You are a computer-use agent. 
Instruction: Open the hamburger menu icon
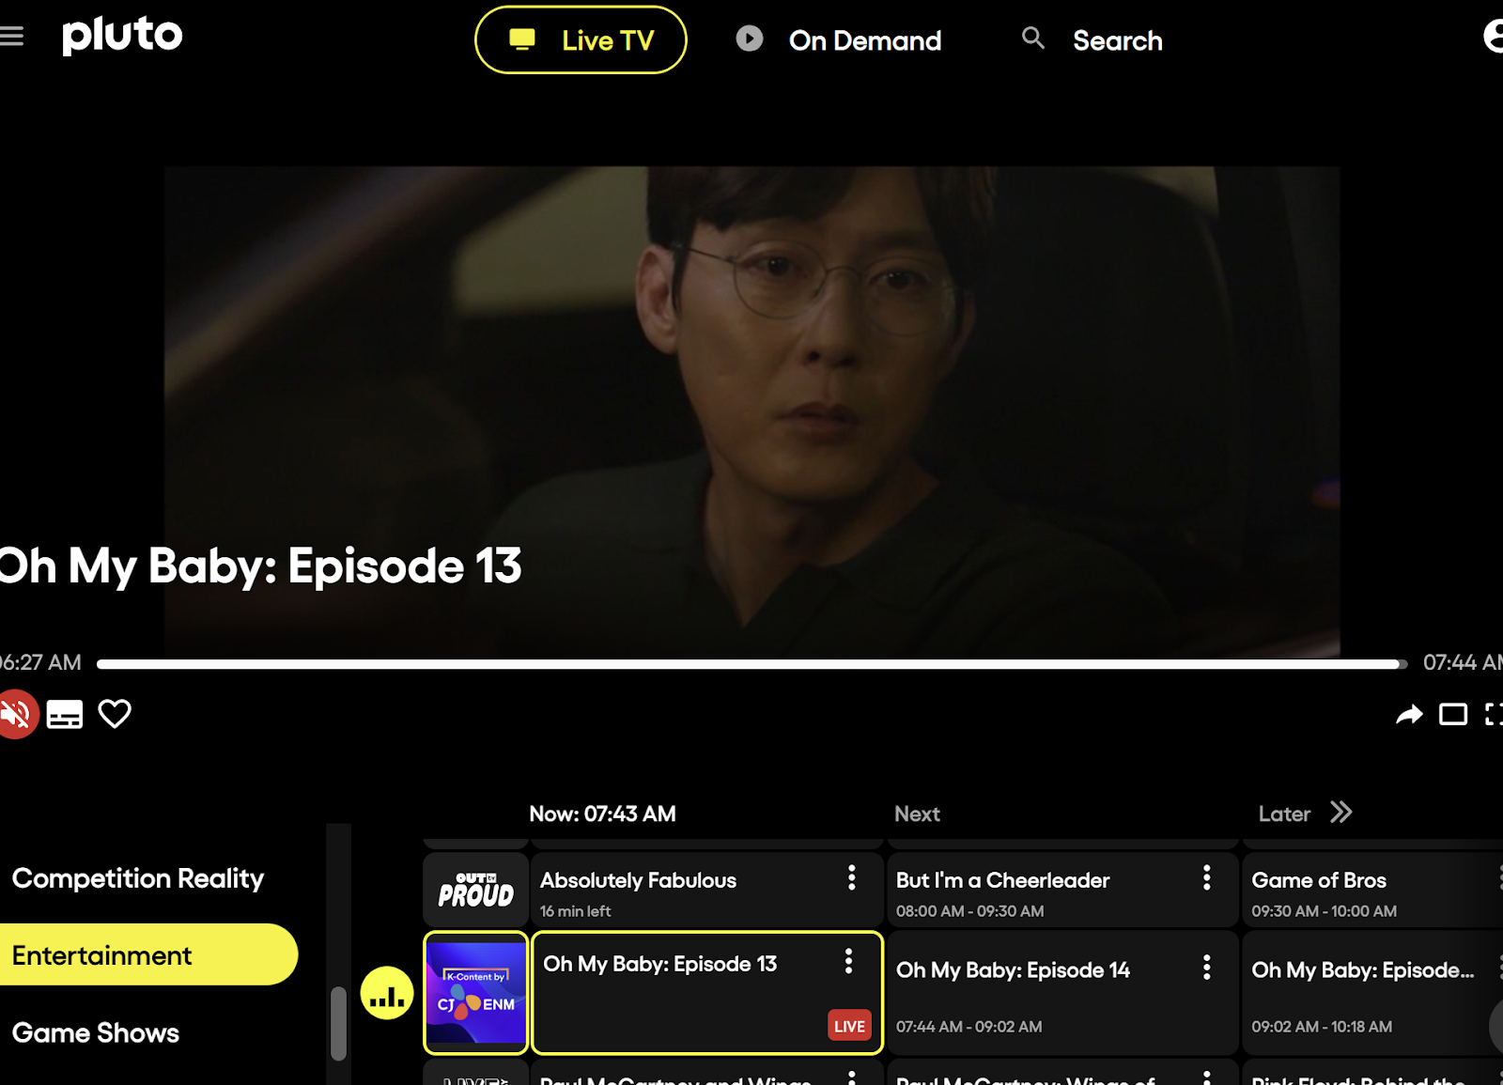coord(11,36)
